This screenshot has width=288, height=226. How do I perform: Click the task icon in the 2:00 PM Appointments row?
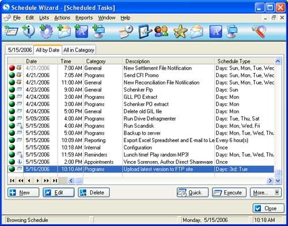[20, 162]
